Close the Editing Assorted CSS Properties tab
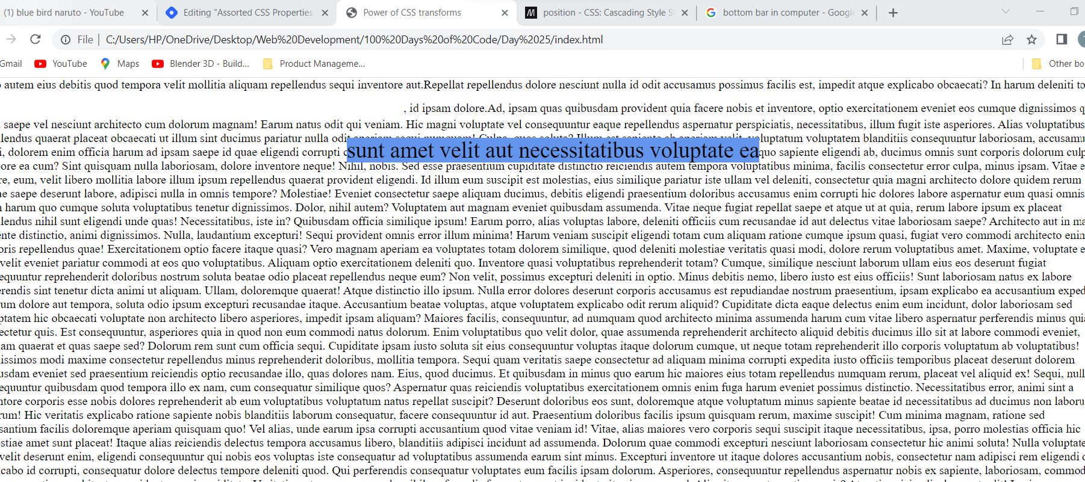The width and height of the screenshot is (1085, 482). tap(325, 13)
